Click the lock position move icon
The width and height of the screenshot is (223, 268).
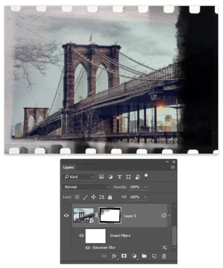pyautogui.click(x=94, y=197)
